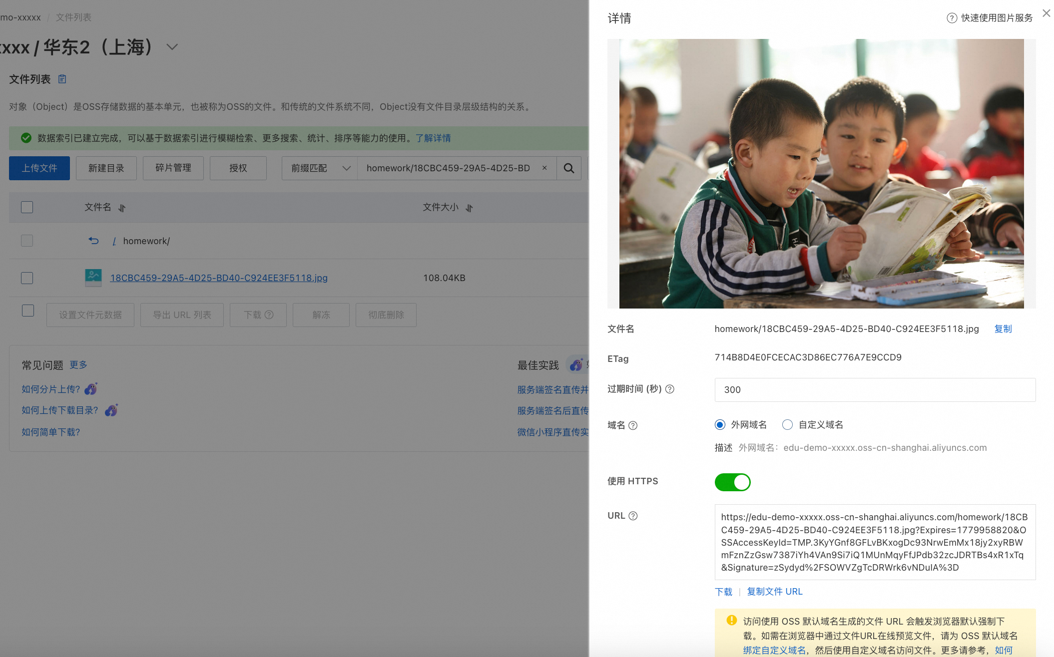Image resolution: width=1054 pixels, height=657 pixels.
Task: Tick the select-all checkbox in table header
Action: 27,207
